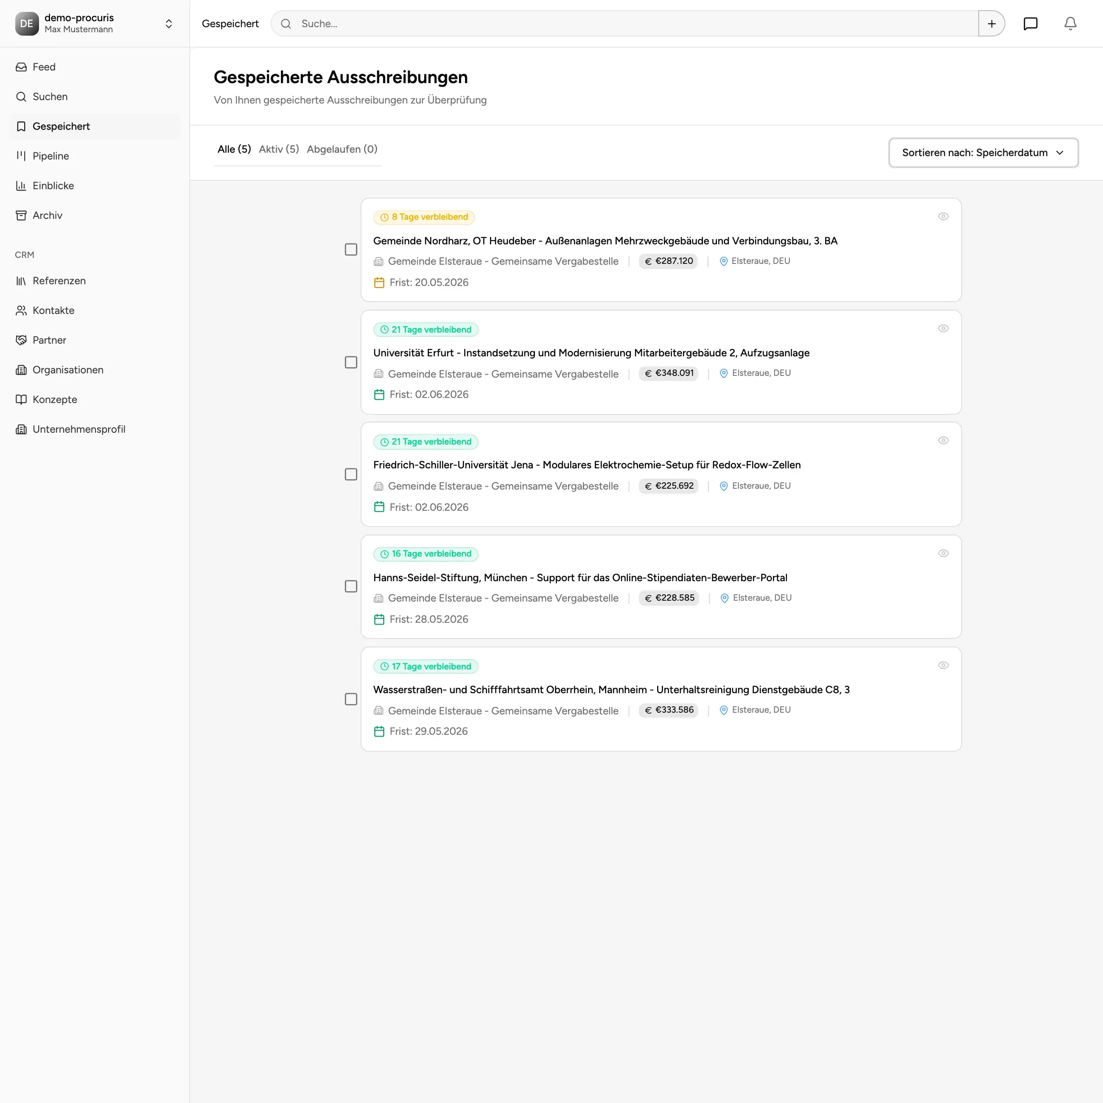The height and width of the screenshot is (1103, 1103).
Task: Click clock icon in 8 Tage verbleibend badge
Action: click(384, 218)
